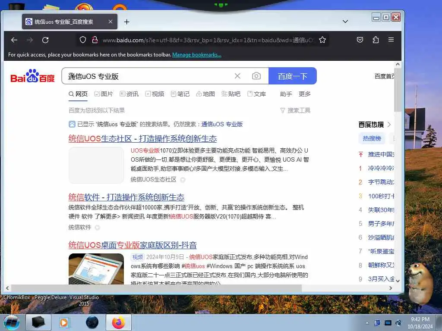Switch to the 资讯 tab
Image resolution: width=442 pixels, height=331 pixels.
pyautogui.click(x=129, y=94)
